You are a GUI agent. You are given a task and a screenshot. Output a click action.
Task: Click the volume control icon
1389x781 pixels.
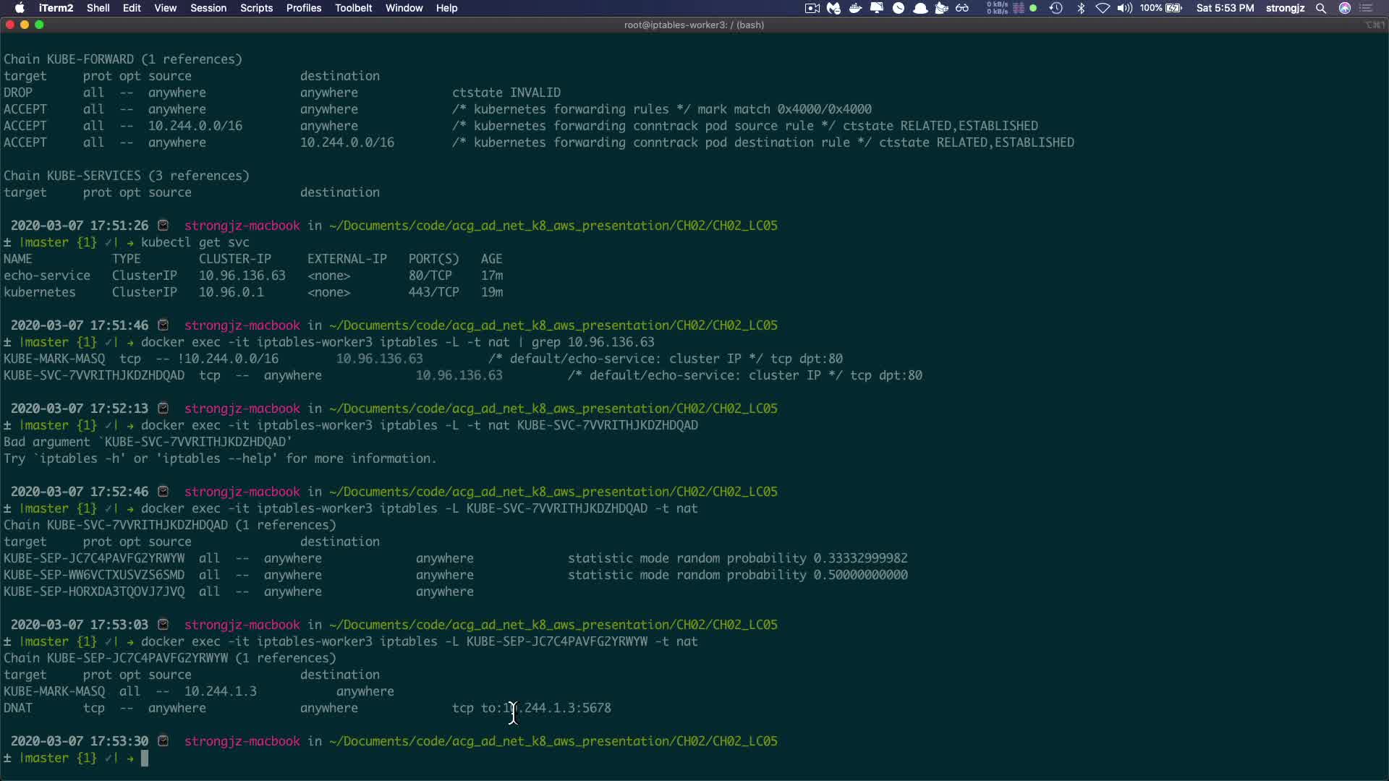click(x=1124, y=8)
